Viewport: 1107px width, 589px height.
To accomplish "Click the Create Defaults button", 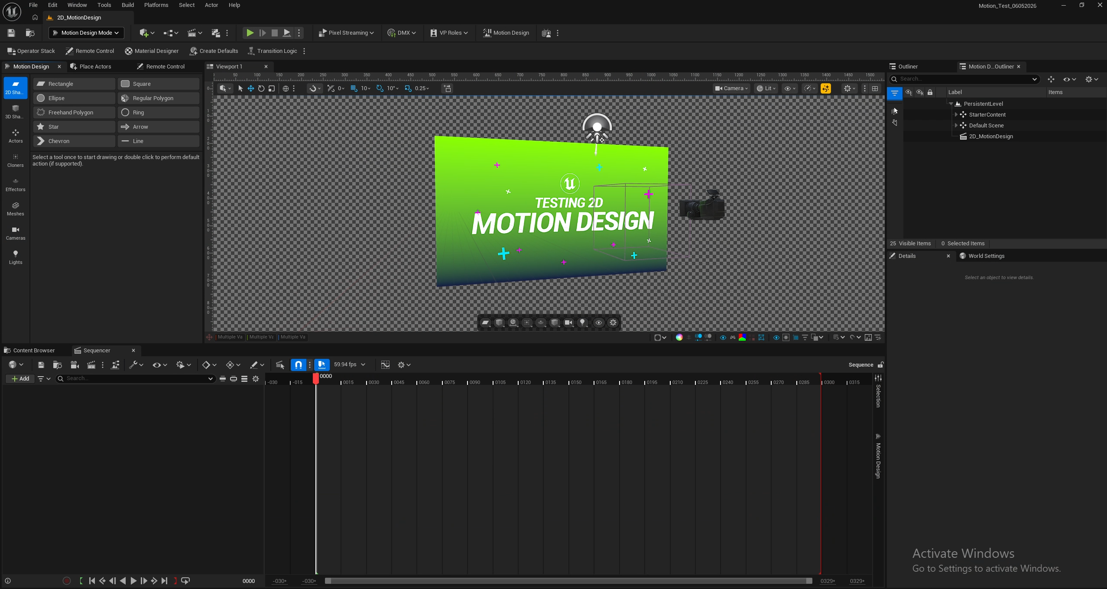I will click(214, 51).
